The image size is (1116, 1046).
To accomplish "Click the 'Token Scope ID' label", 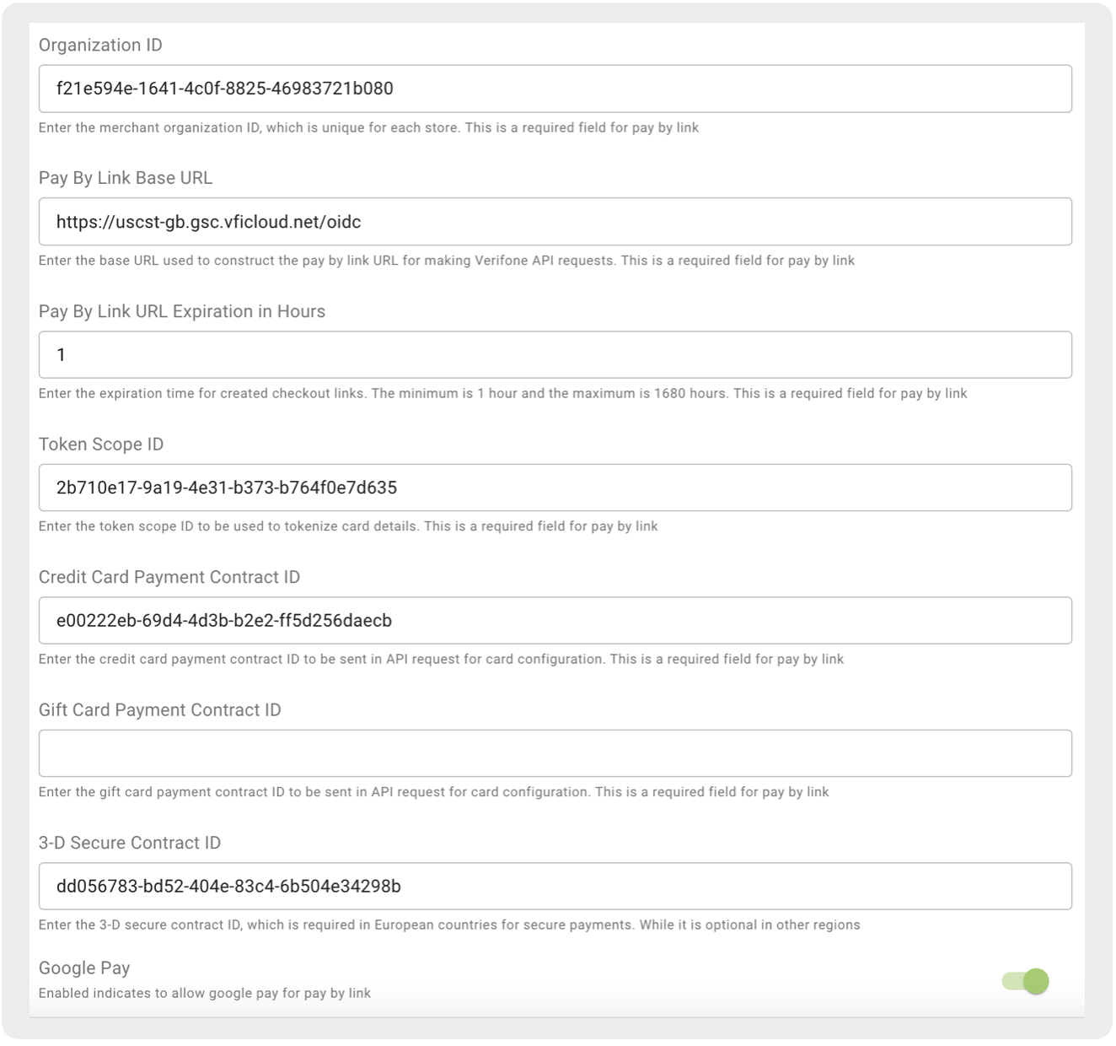I will coord(101,445).
